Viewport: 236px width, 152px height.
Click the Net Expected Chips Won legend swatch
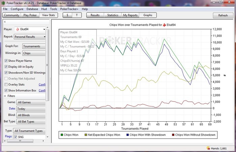pos(86,135)
